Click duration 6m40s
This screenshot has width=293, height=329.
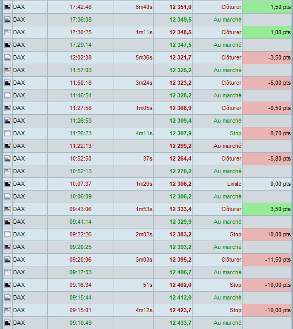(144, 7)
